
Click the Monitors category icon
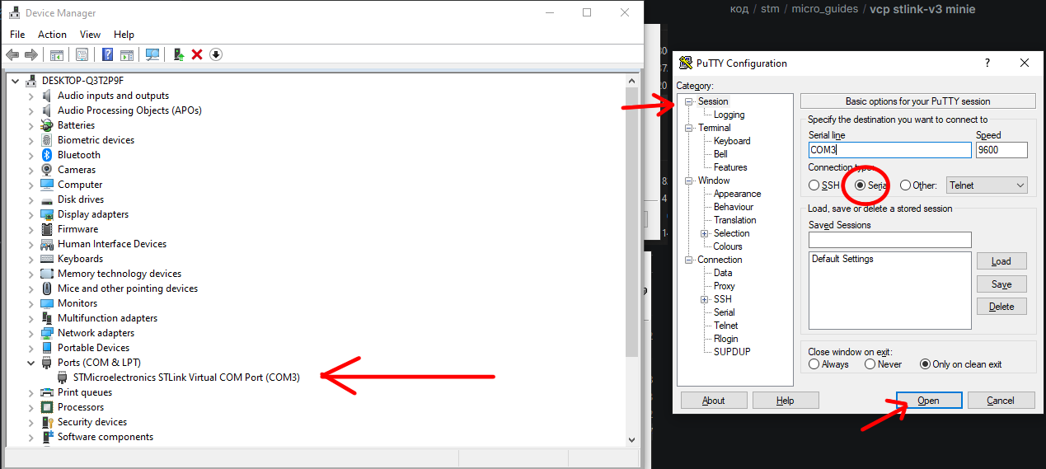[x=47, y=303]
